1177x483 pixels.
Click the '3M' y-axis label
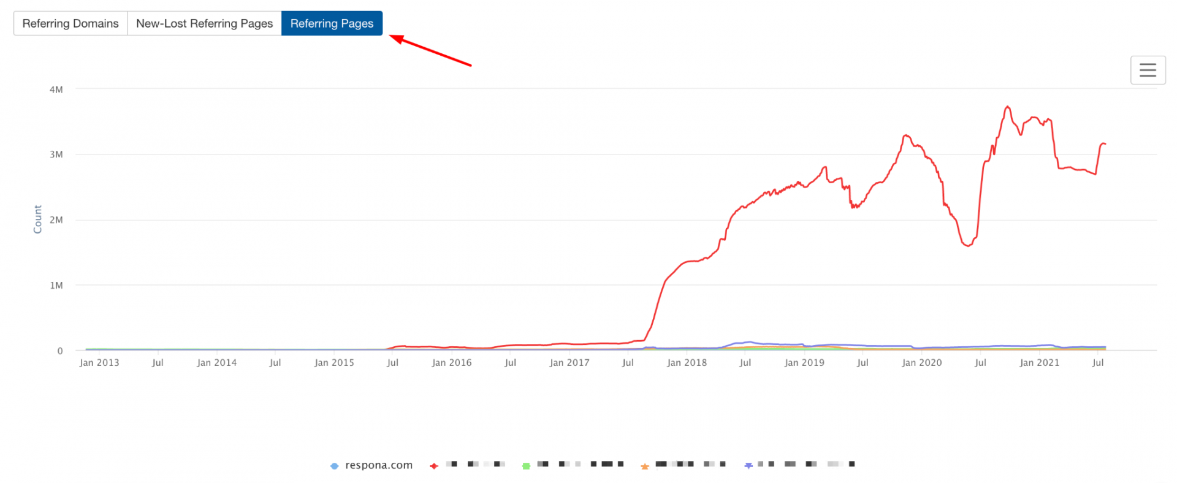(x=56, y=154)
